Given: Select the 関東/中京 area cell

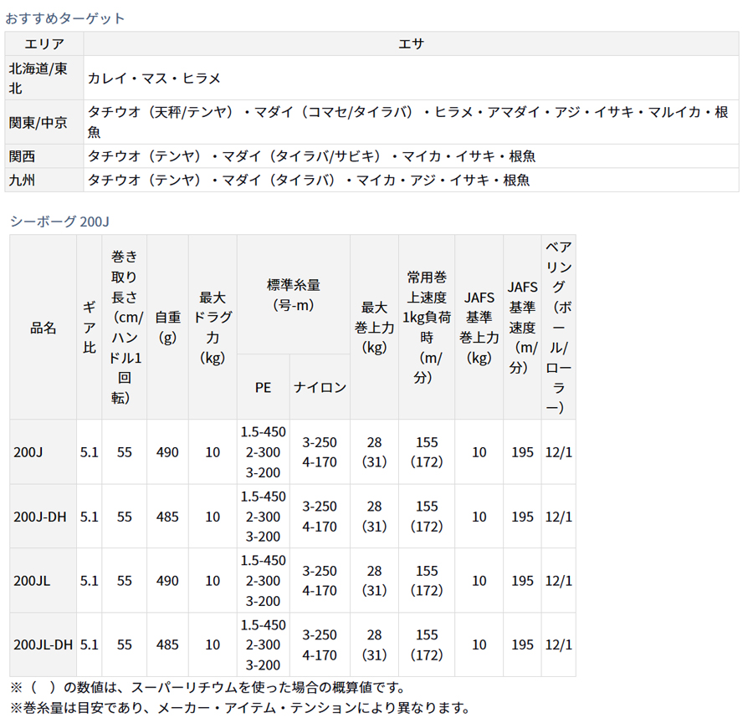Looking at the screenshot, I should point(44,122).
